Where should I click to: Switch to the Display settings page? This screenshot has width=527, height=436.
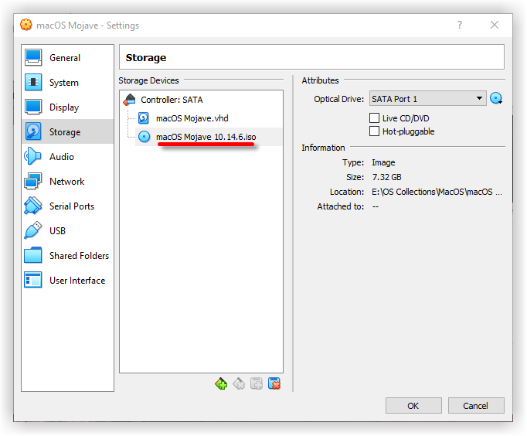tap(64, 107)
